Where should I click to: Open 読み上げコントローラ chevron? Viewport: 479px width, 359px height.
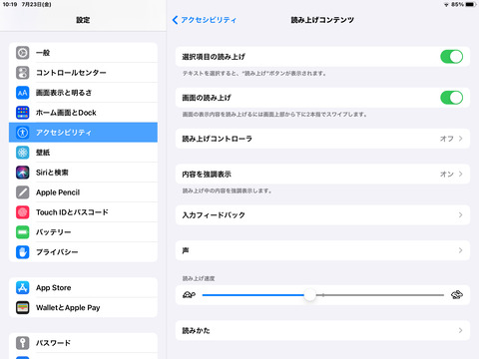pos(460,139)
